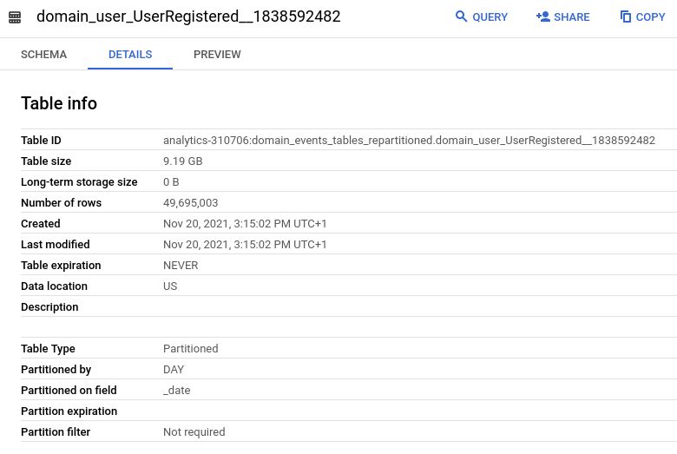Click the DAY partition value
The width and height of the screenshot is (677, 454).
174,369
